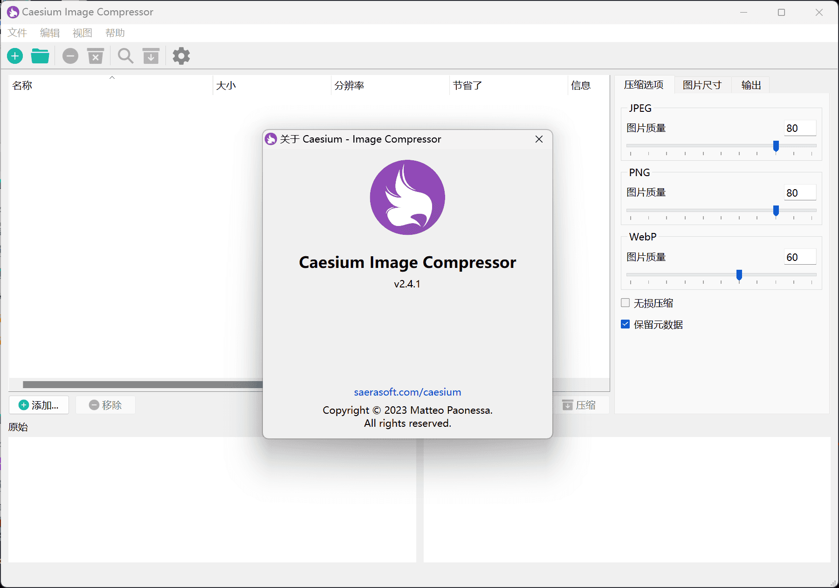Click the green add files icon
The image size is (839, 588).
pos(15,56)
